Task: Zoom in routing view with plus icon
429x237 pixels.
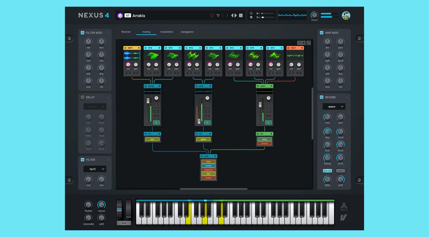Action: 304,43
